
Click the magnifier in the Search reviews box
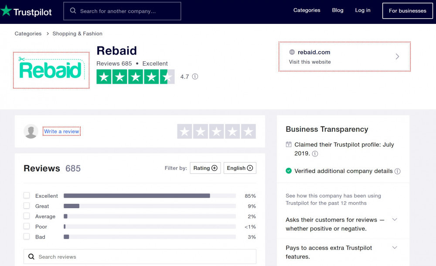pyautogui.click(x=31, y=256)
